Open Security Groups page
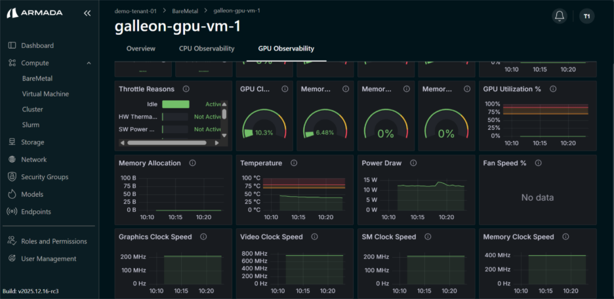Screen dimensions: 614x299 [x=45, y=177]
